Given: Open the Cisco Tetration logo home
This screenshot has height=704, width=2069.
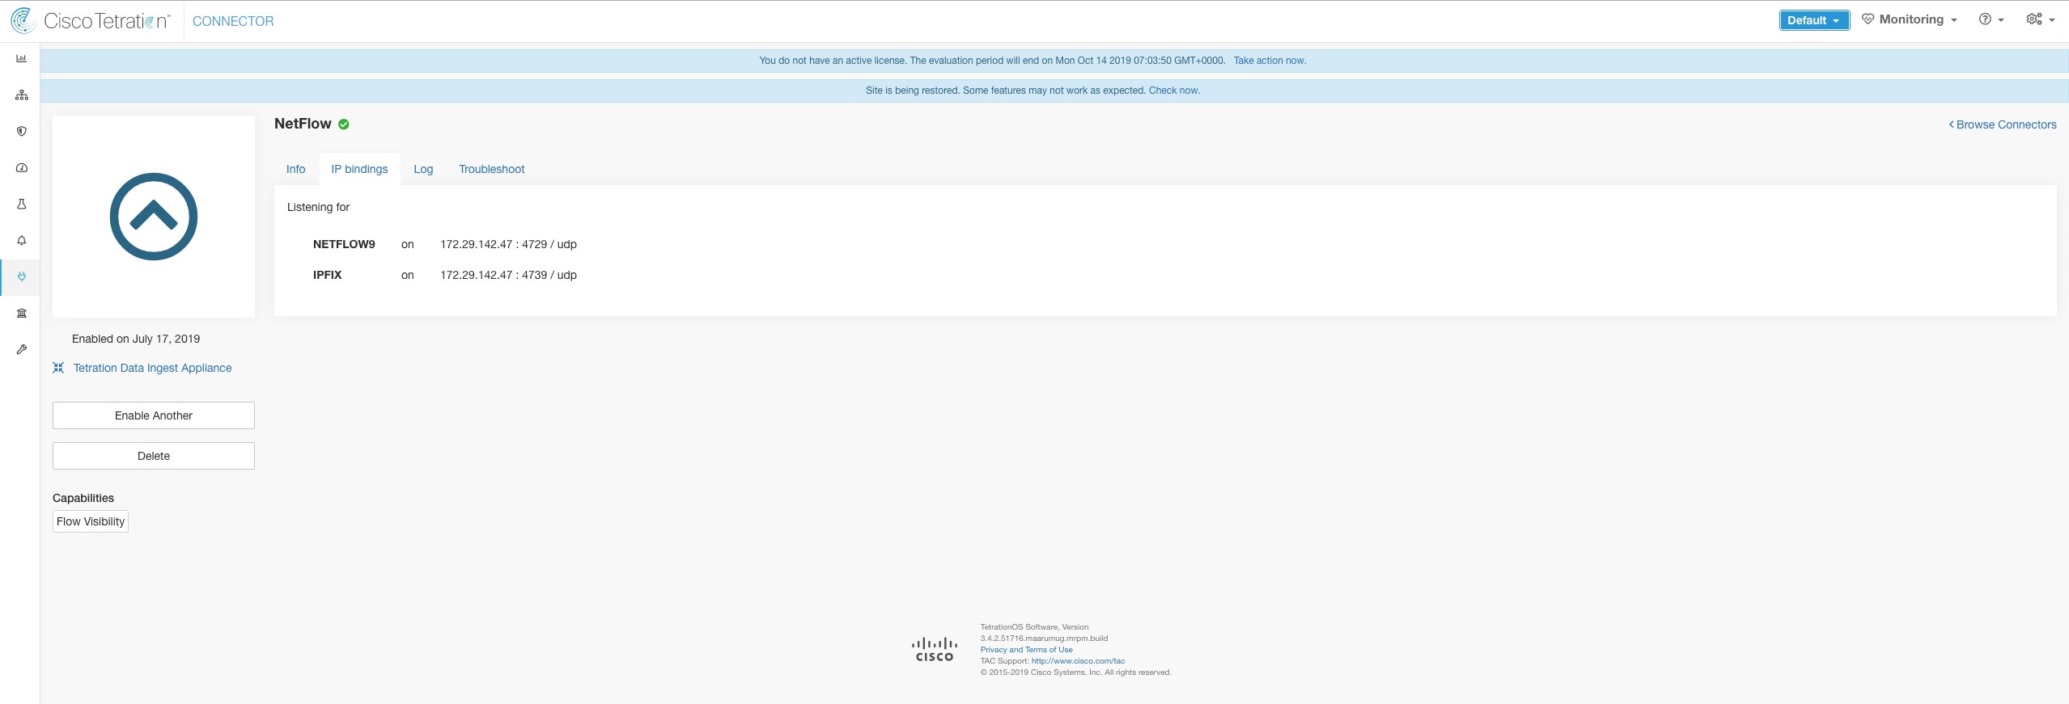Looking at the screenshot, I should pyautogui.click(x=91, y=21).
